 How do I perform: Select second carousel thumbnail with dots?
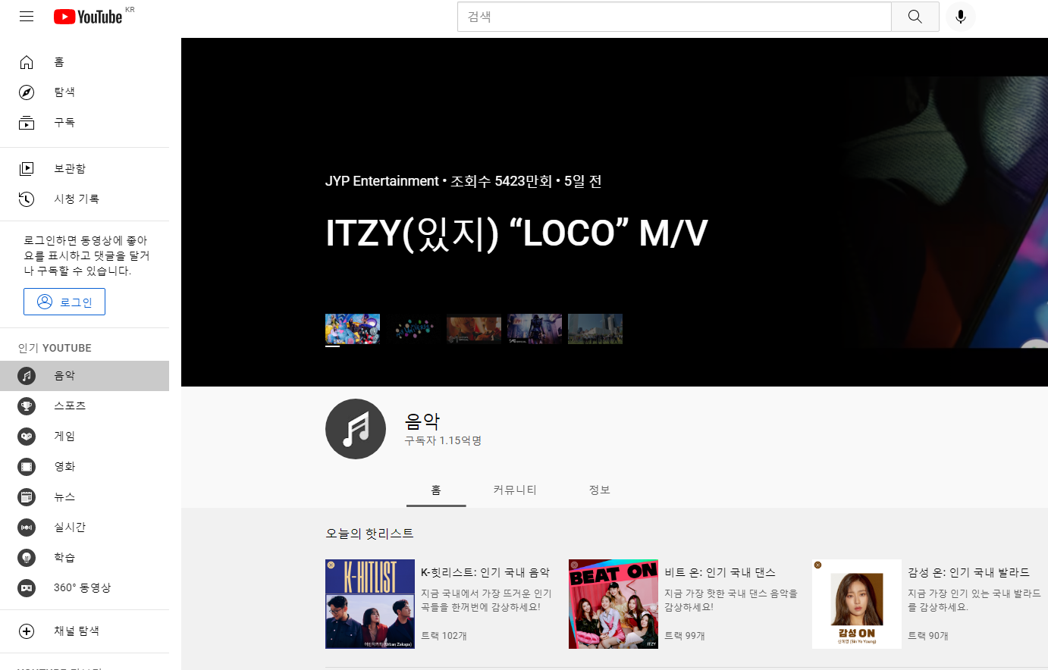(413, 329)
